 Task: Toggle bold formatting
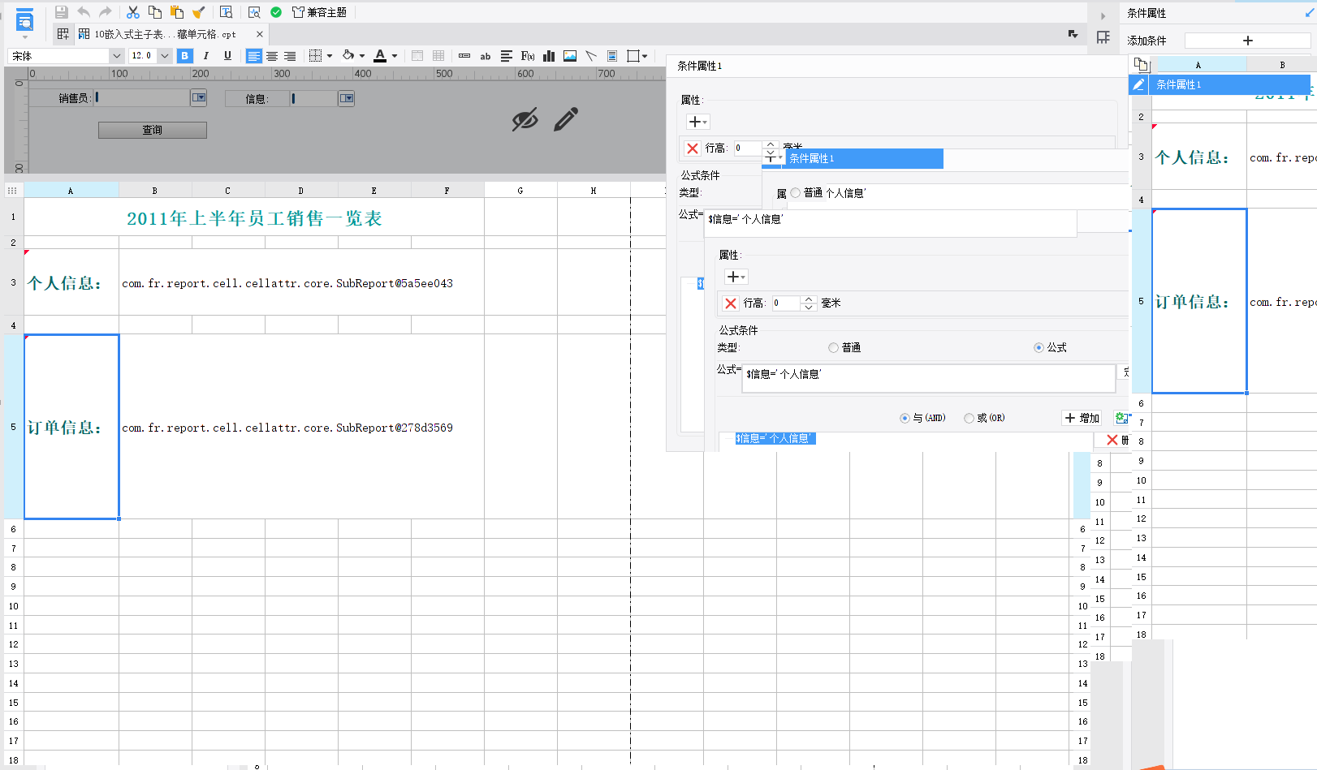(x=185, y=56)
